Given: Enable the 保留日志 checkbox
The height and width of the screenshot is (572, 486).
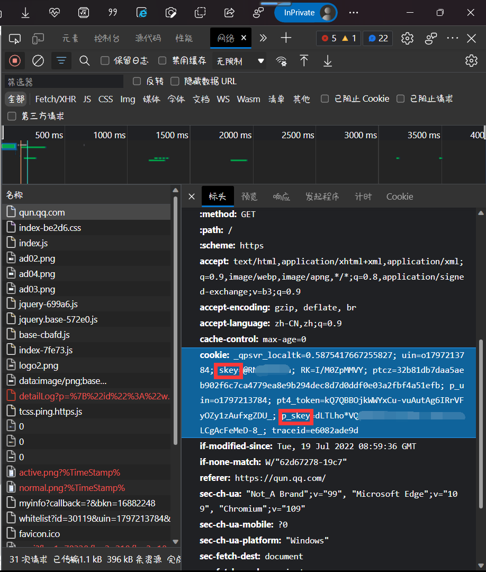Looking at the screenshot, I should (x=104, y=60).
